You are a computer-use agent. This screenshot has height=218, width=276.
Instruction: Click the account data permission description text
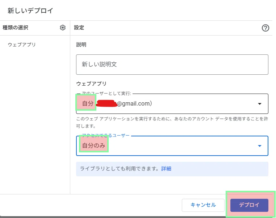(172, 122)
